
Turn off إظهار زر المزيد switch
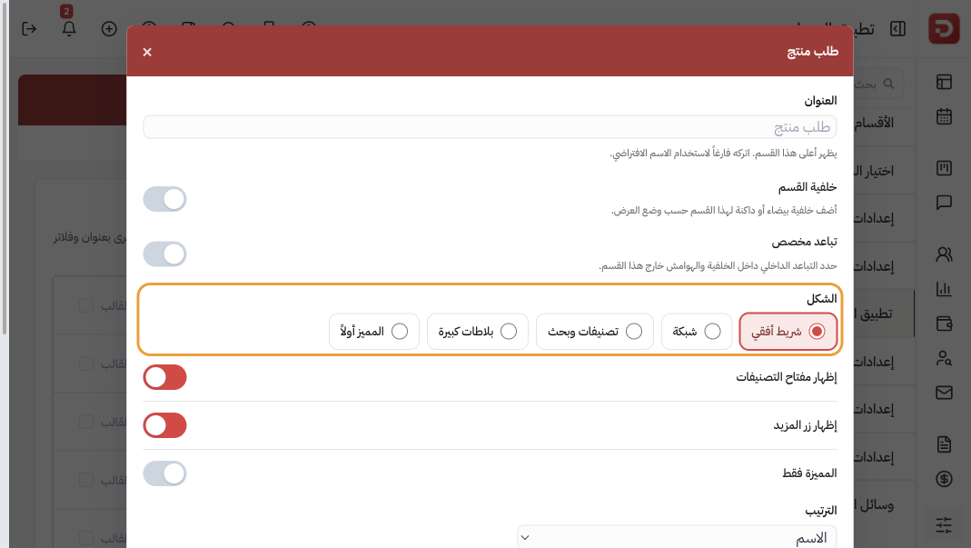[164, 425]
